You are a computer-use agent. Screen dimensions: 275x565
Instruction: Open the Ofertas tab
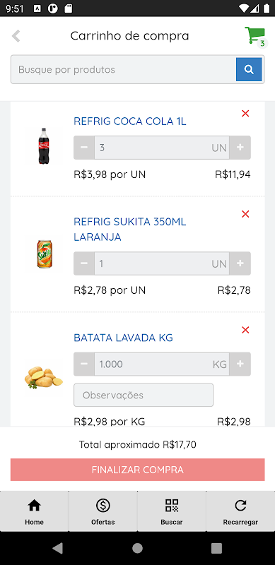tap(103, 511)
